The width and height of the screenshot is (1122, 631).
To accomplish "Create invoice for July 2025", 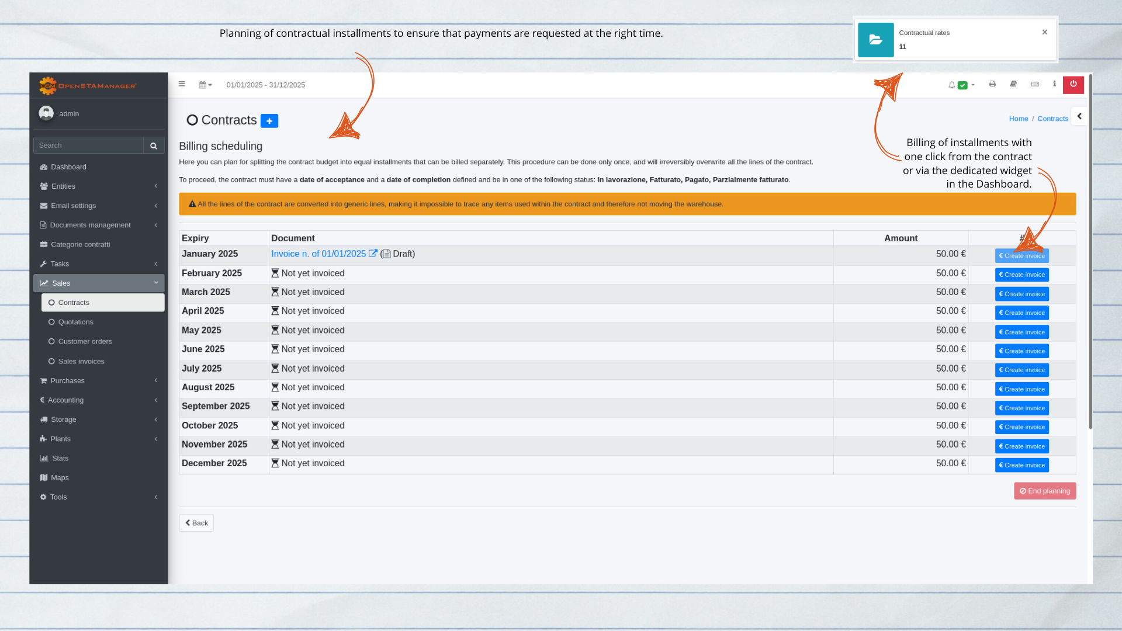I will point(1021,370).
